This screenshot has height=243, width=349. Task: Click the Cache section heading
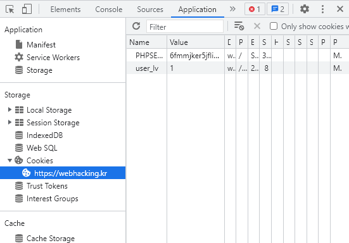coord(15,223)
